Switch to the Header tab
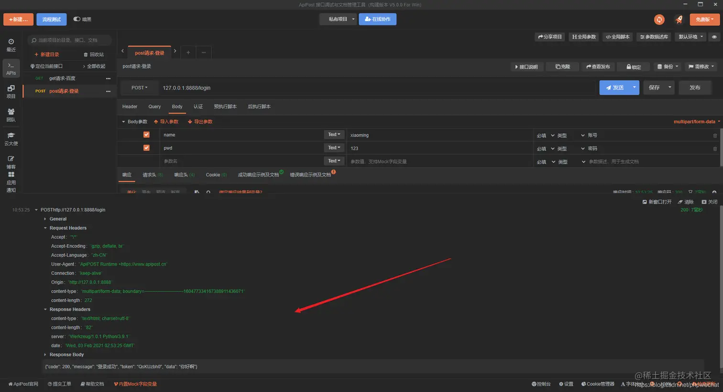 tap(130, 107)
